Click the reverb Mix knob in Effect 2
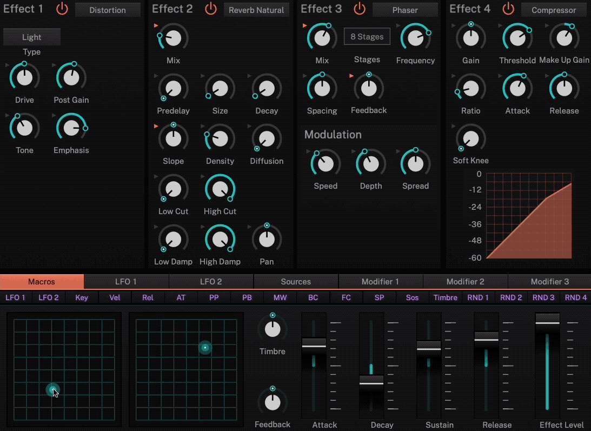Image resolution: width=591 pixels, height=431 pixels. click(x=174, y=38)
